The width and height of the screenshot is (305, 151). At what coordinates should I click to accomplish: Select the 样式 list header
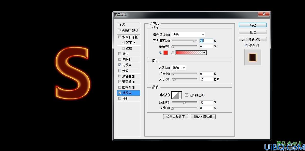128,25
